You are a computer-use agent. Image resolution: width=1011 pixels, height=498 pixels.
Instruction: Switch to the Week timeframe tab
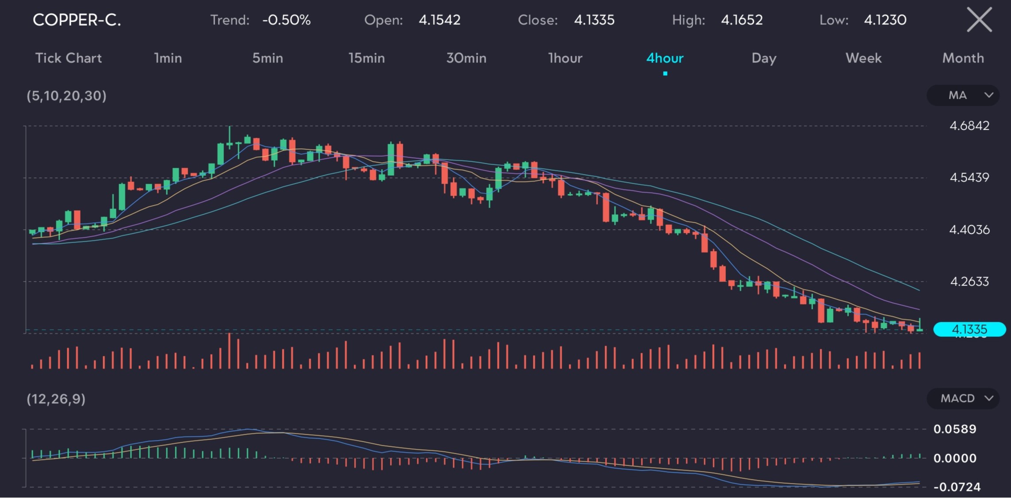click(864, 58)
